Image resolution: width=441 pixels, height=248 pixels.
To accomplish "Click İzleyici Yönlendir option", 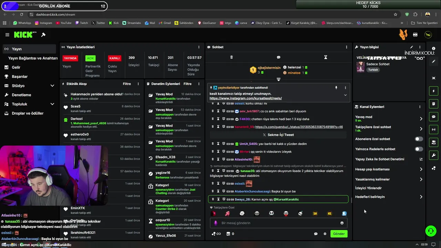I will click(x=368, y=188).
